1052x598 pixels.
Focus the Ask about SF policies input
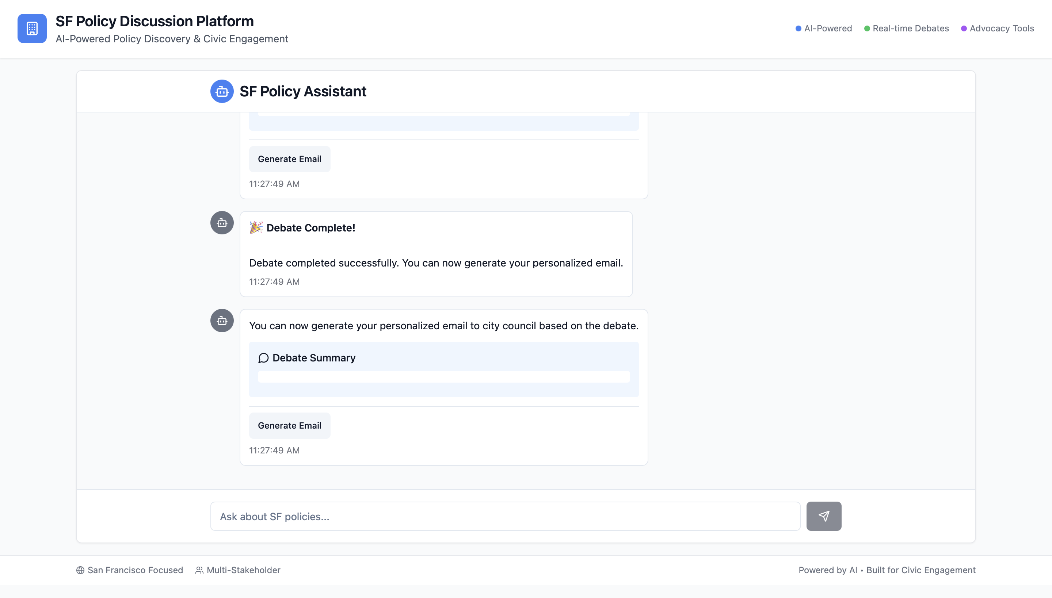505,516
